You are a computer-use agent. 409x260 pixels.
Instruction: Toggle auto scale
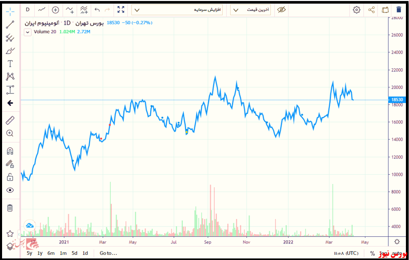pyautogui.click(x=397, y=253)
